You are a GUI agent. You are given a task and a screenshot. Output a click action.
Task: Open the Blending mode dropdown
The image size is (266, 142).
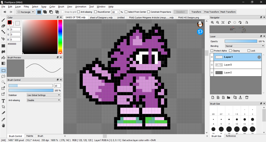point(245,46)
